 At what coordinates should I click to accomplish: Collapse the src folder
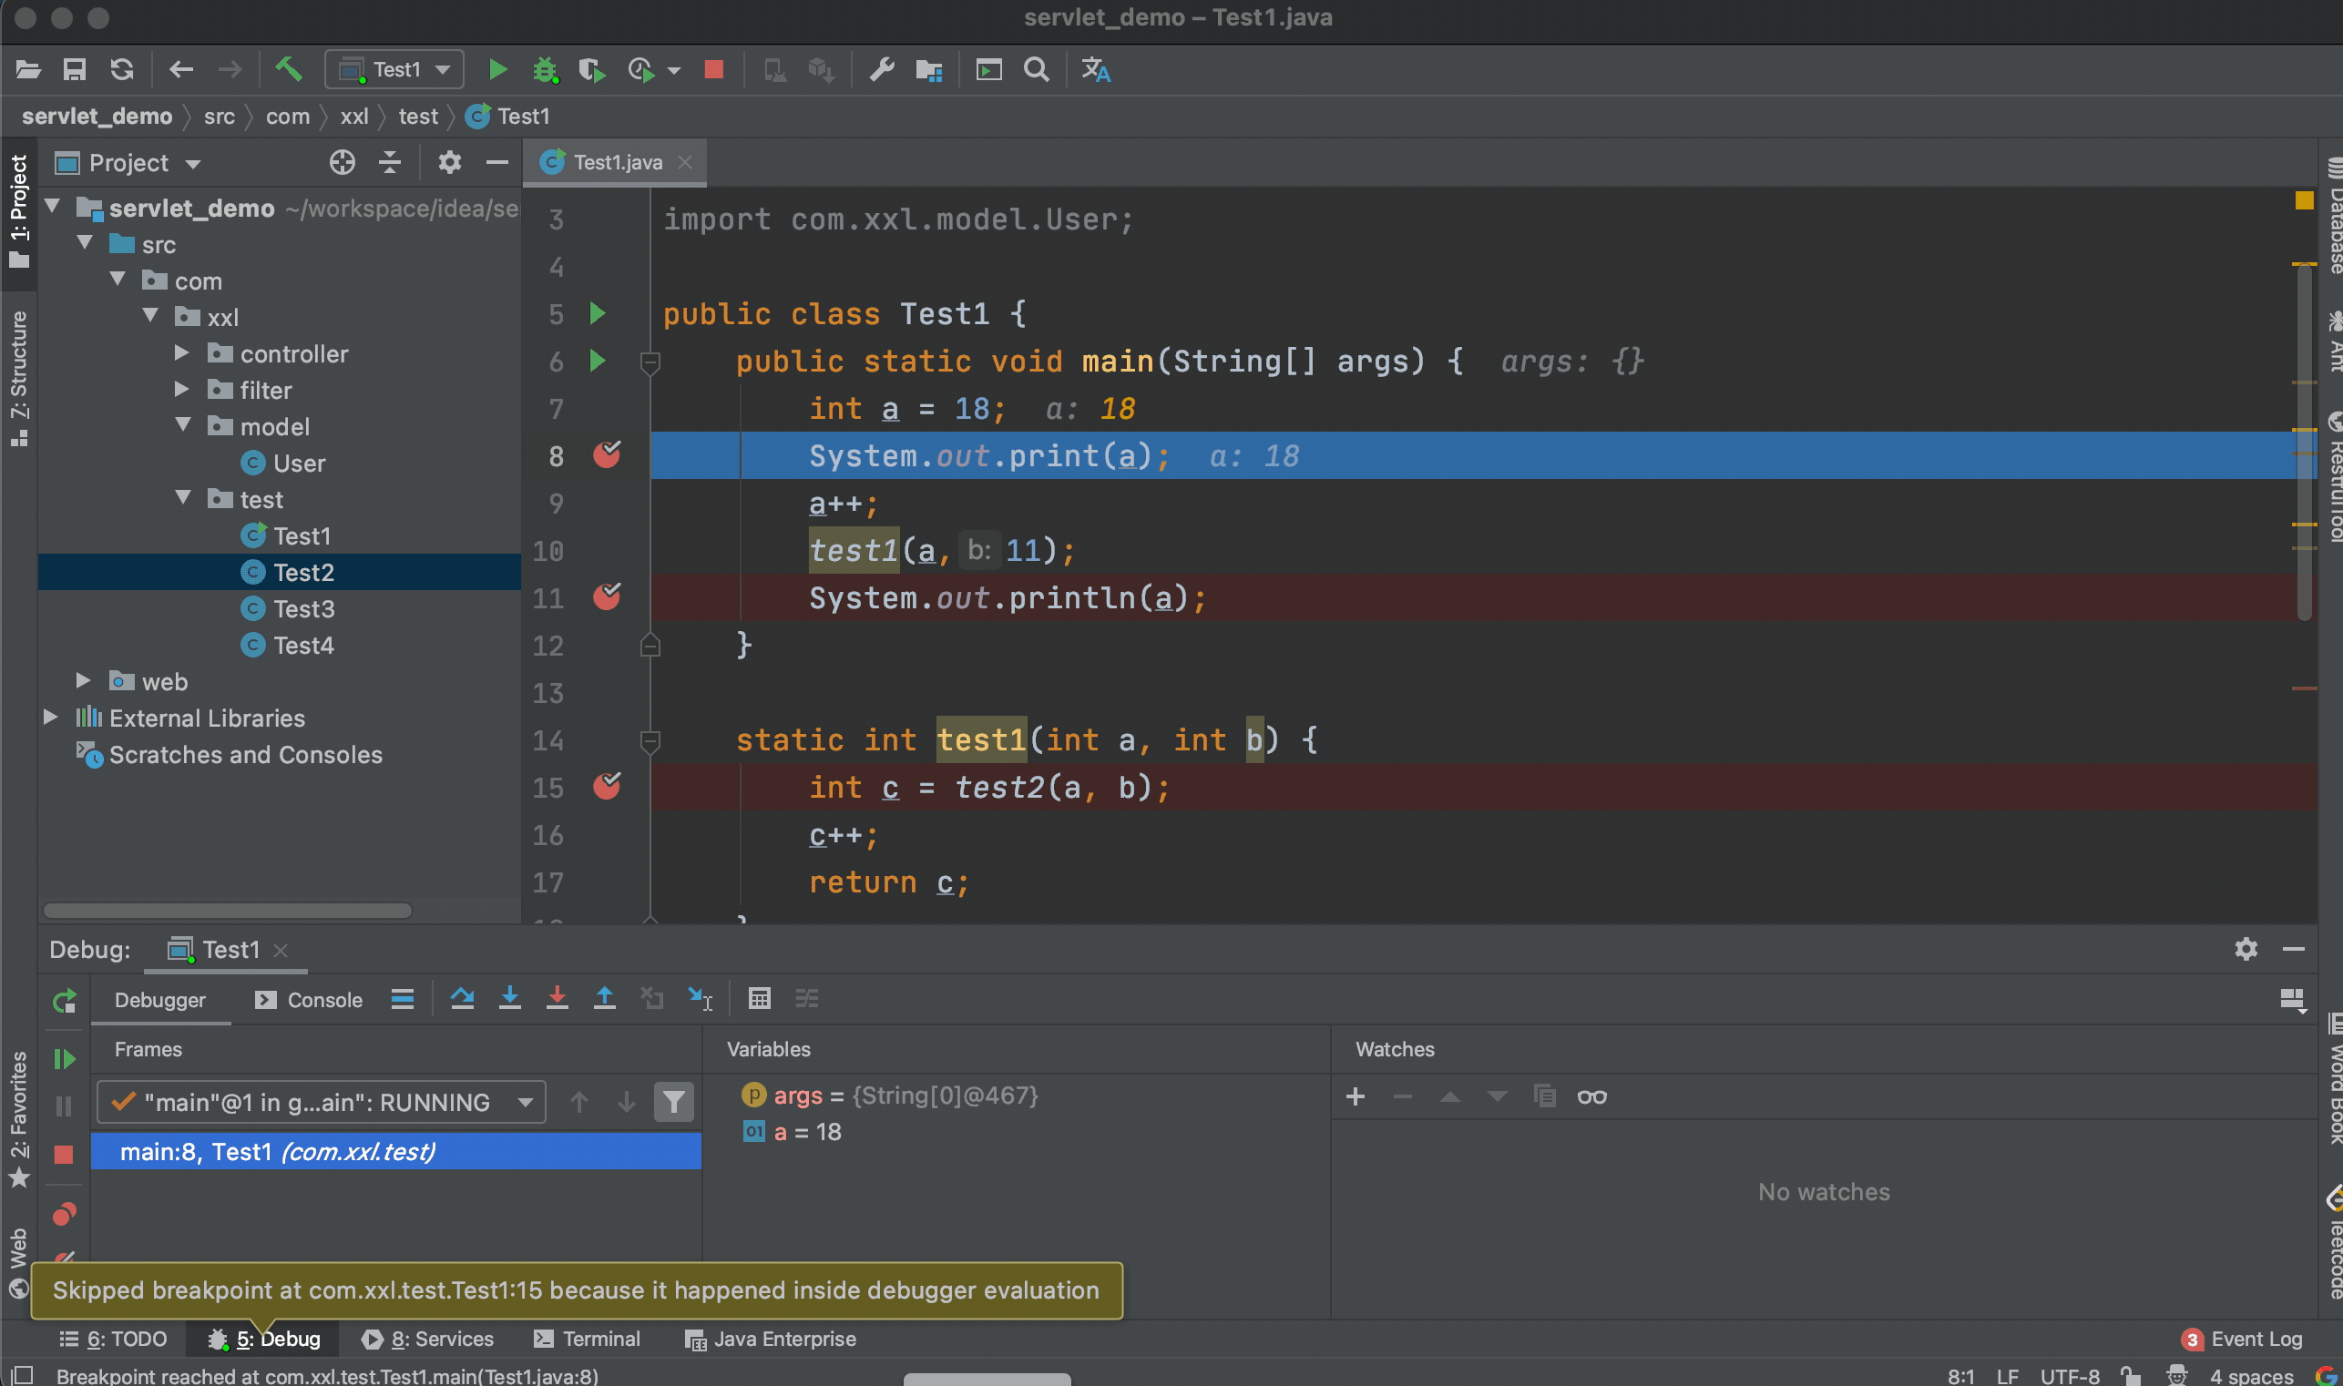pos(85,243)
